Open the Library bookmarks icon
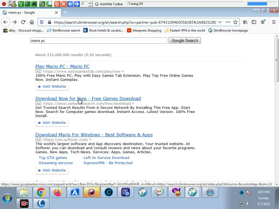The width and height of the screenshot is (279, 209). (x=245, y=22)
